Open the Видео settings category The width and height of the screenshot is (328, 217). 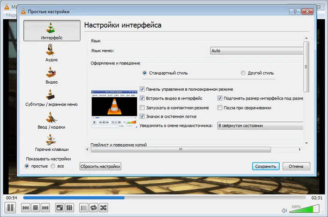51,75
